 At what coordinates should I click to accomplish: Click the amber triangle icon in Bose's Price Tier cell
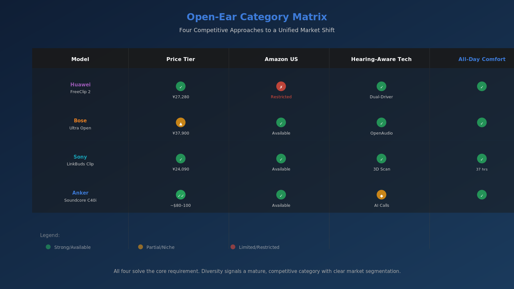[181, 122]
